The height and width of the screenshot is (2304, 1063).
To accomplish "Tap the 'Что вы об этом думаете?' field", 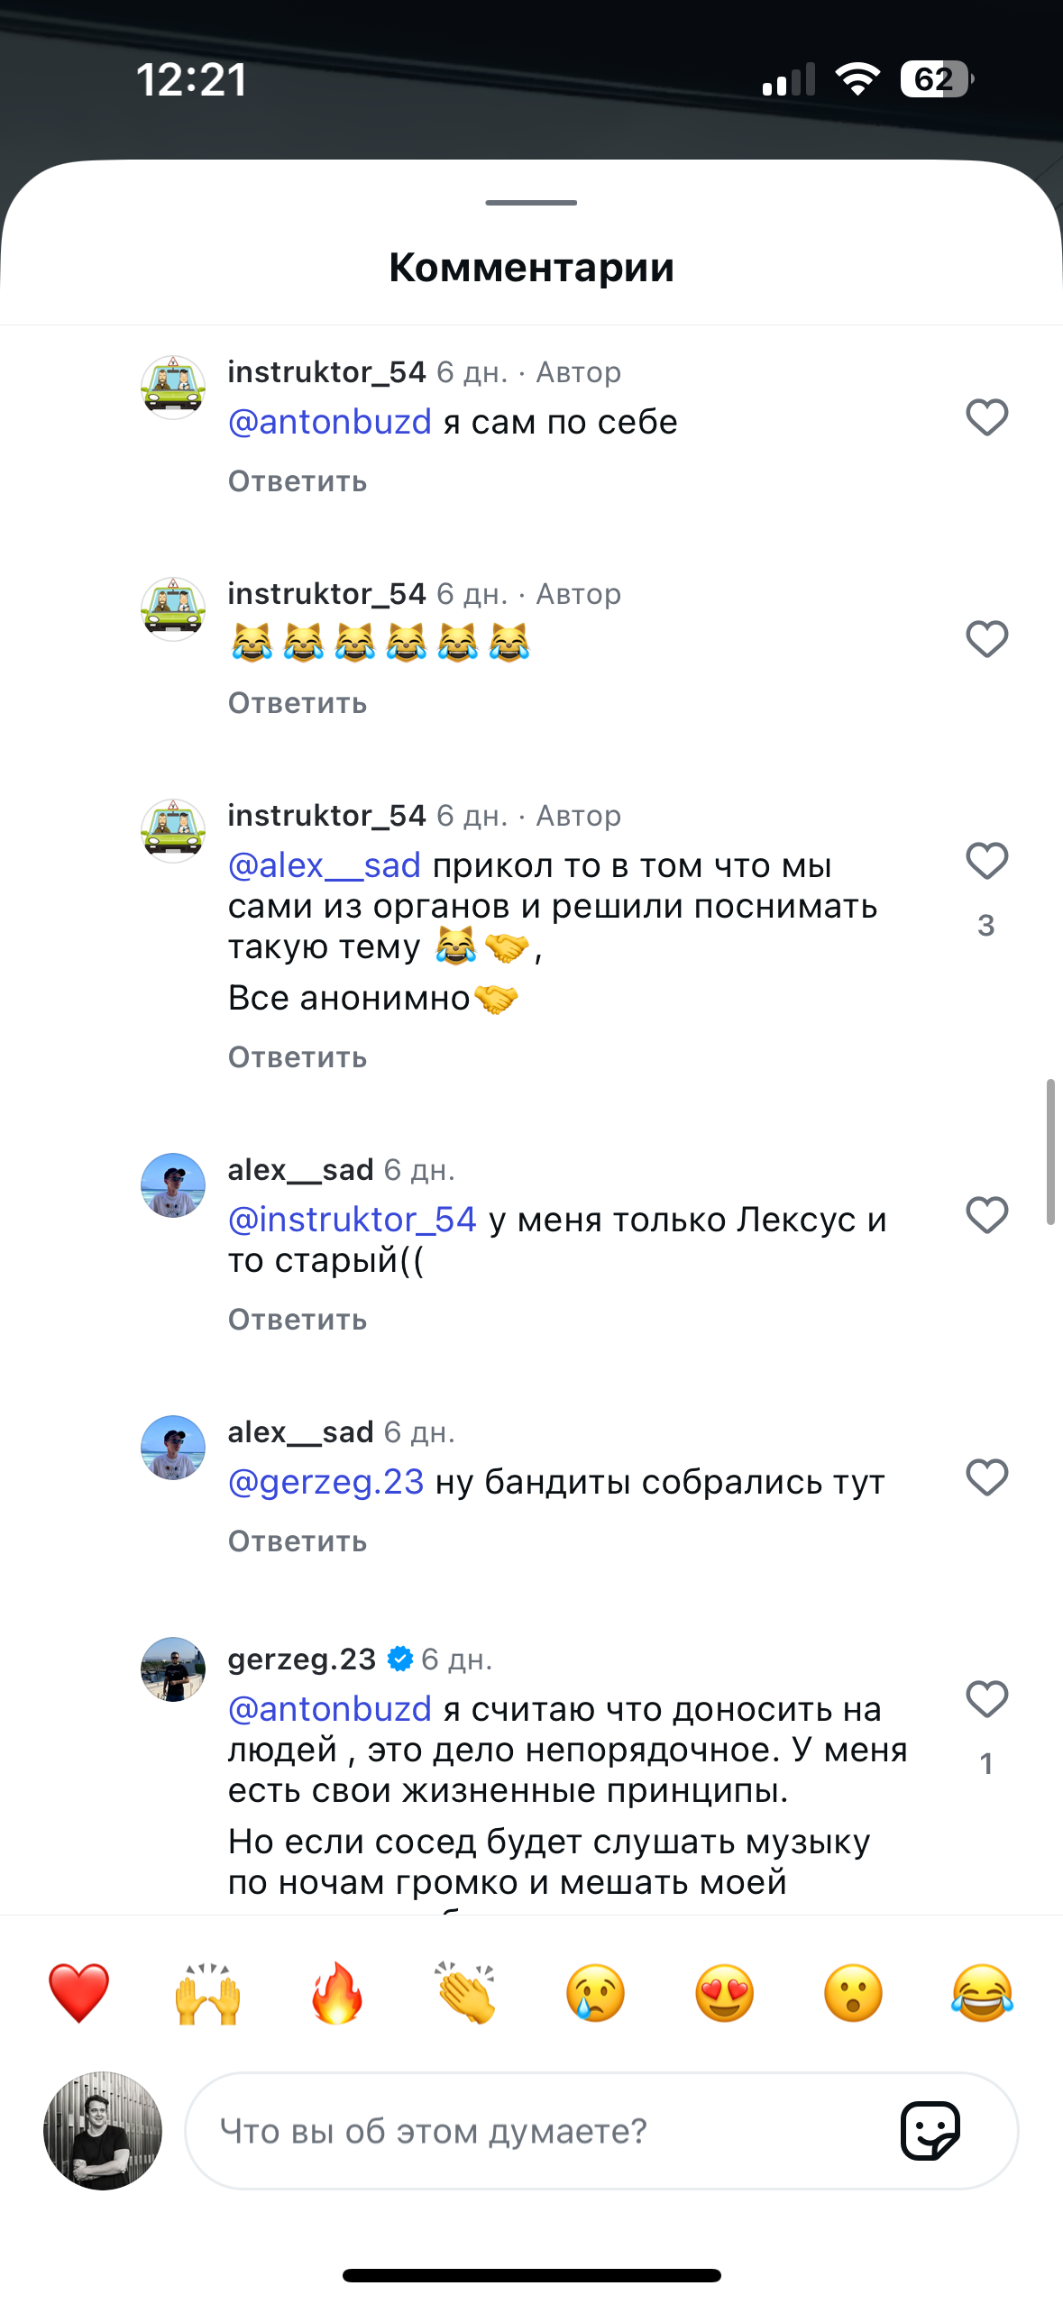I will tap(541, 2131).
